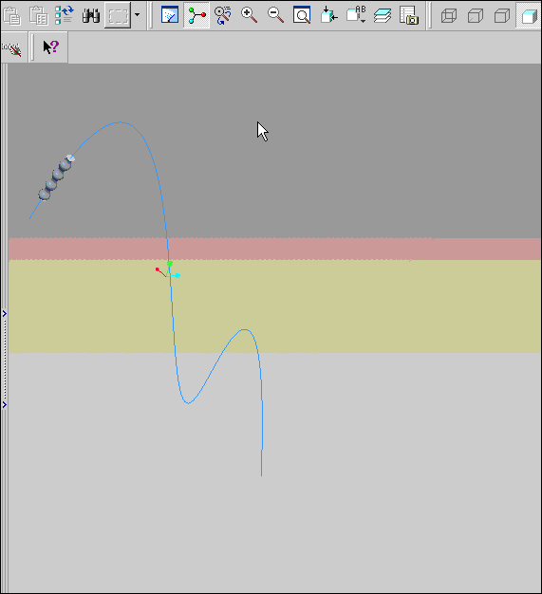This screenshot has width=542, height=594.
Task: Click the Zoom to Fit window icon
Action: click(302, 15)
